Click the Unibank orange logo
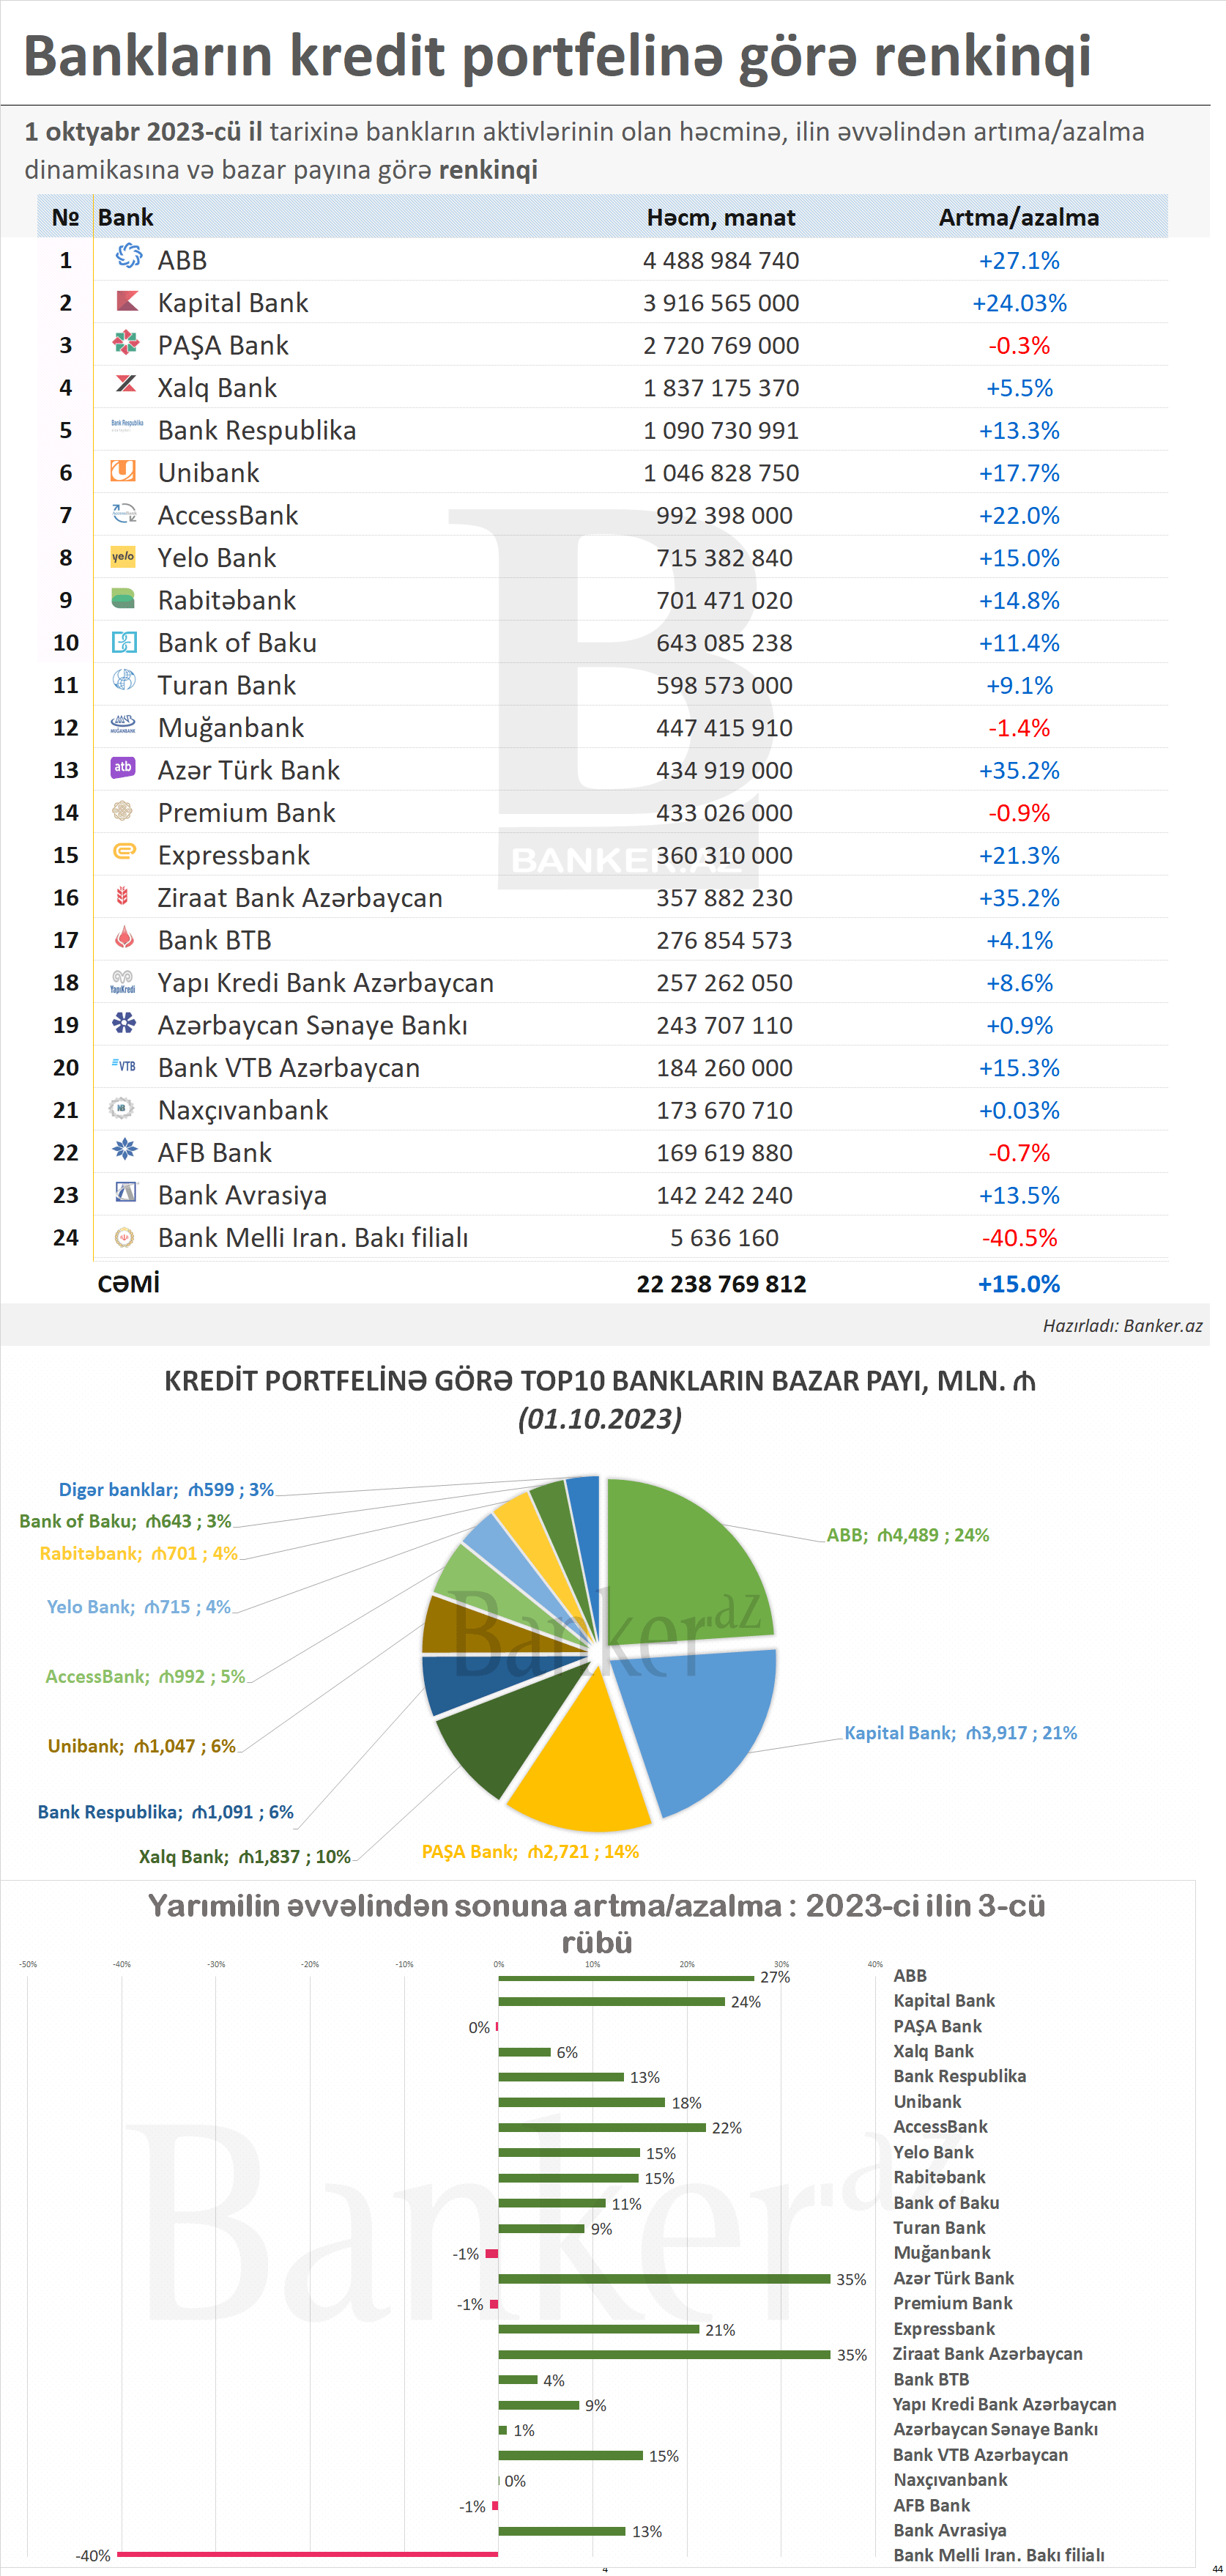 [123, 471]
